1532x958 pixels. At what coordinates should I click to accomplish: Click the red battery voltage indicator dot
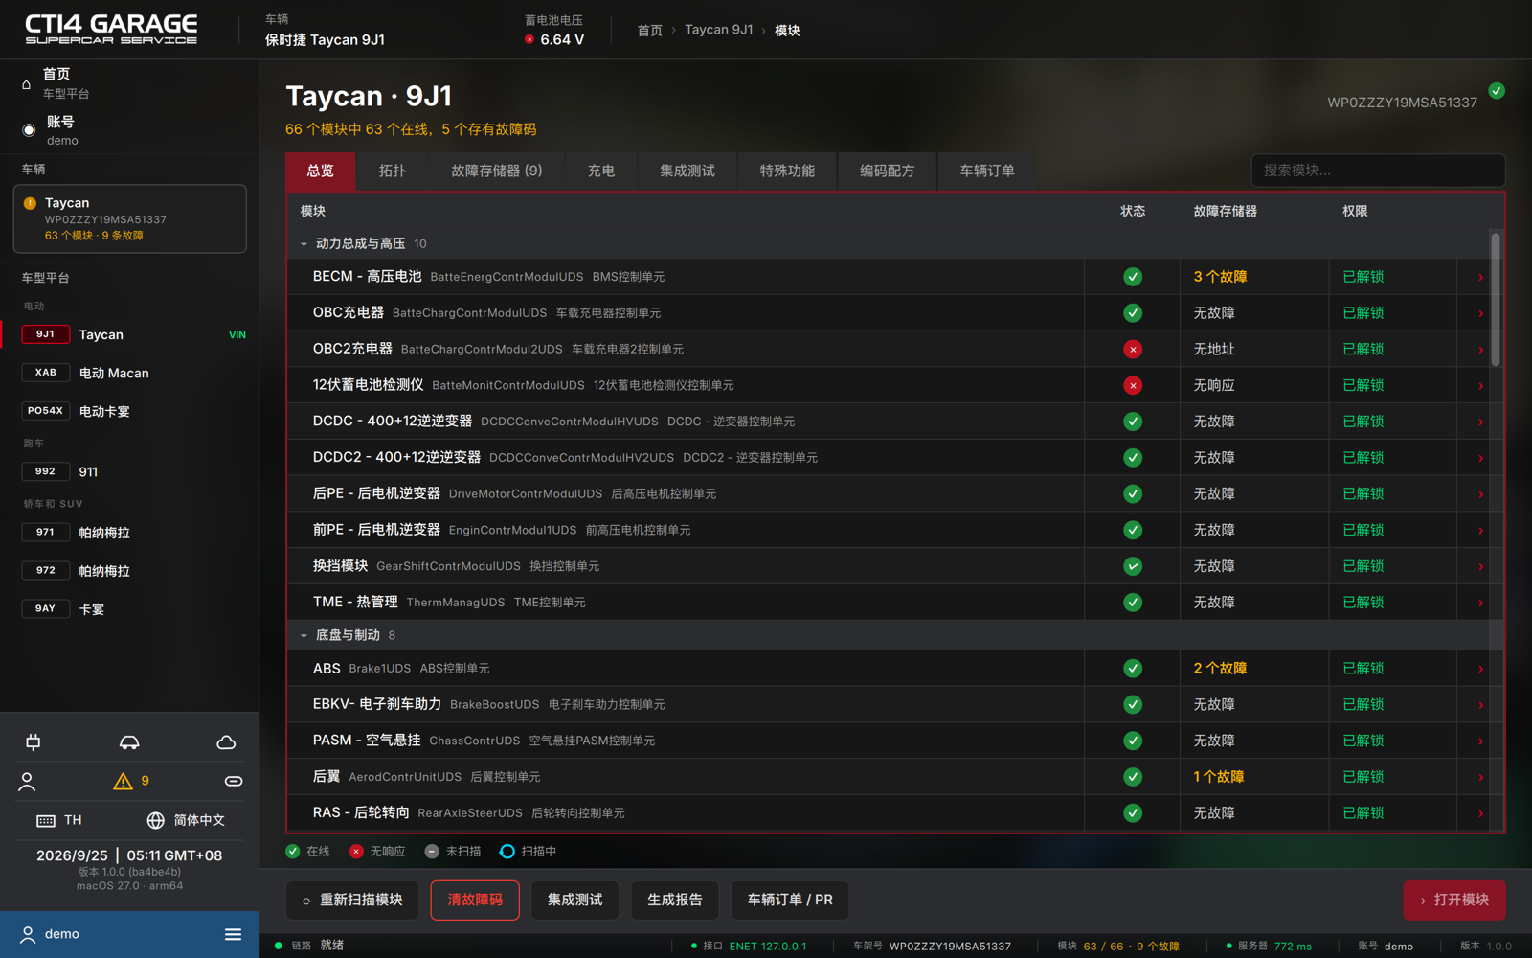pos(529,39)
